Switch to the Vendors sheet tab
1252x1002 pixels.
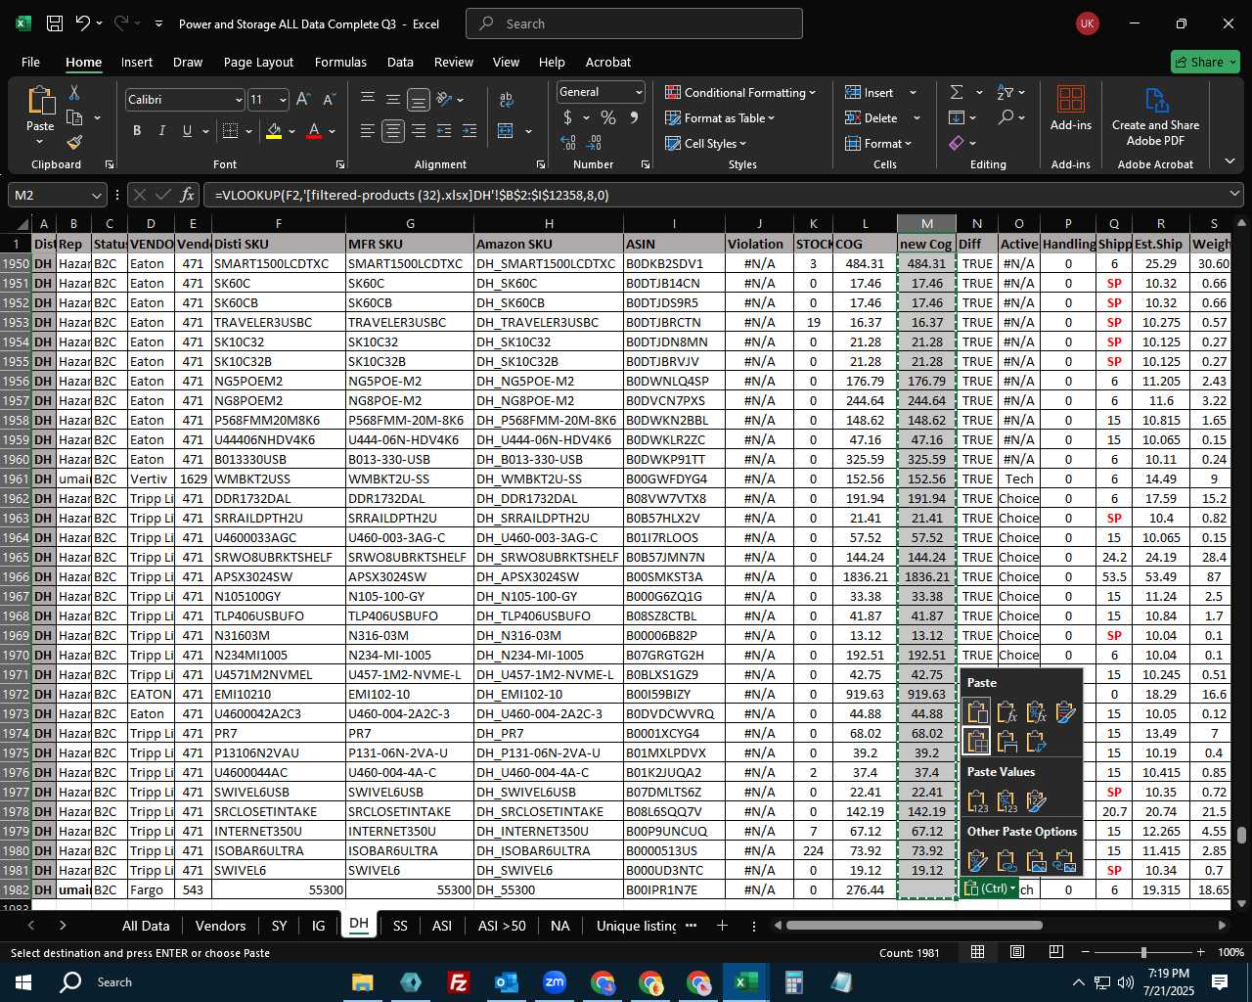[221, 926]
